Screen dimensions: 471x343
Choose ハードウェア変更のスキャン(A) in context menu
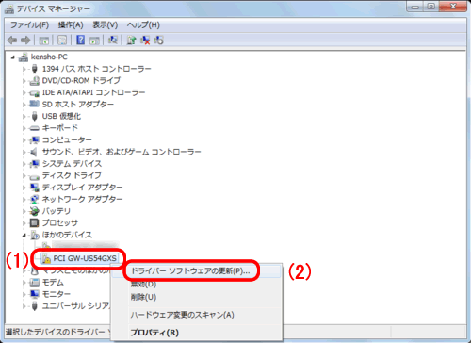click(182, 315)
